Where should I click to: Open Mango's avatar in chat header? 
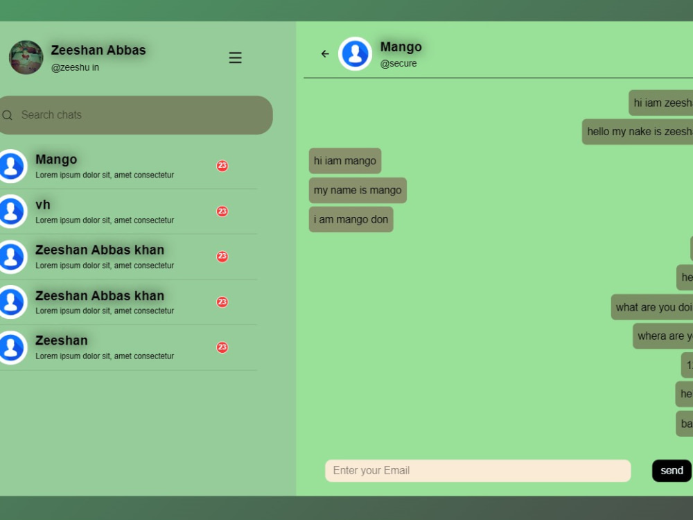pos(355,54)
